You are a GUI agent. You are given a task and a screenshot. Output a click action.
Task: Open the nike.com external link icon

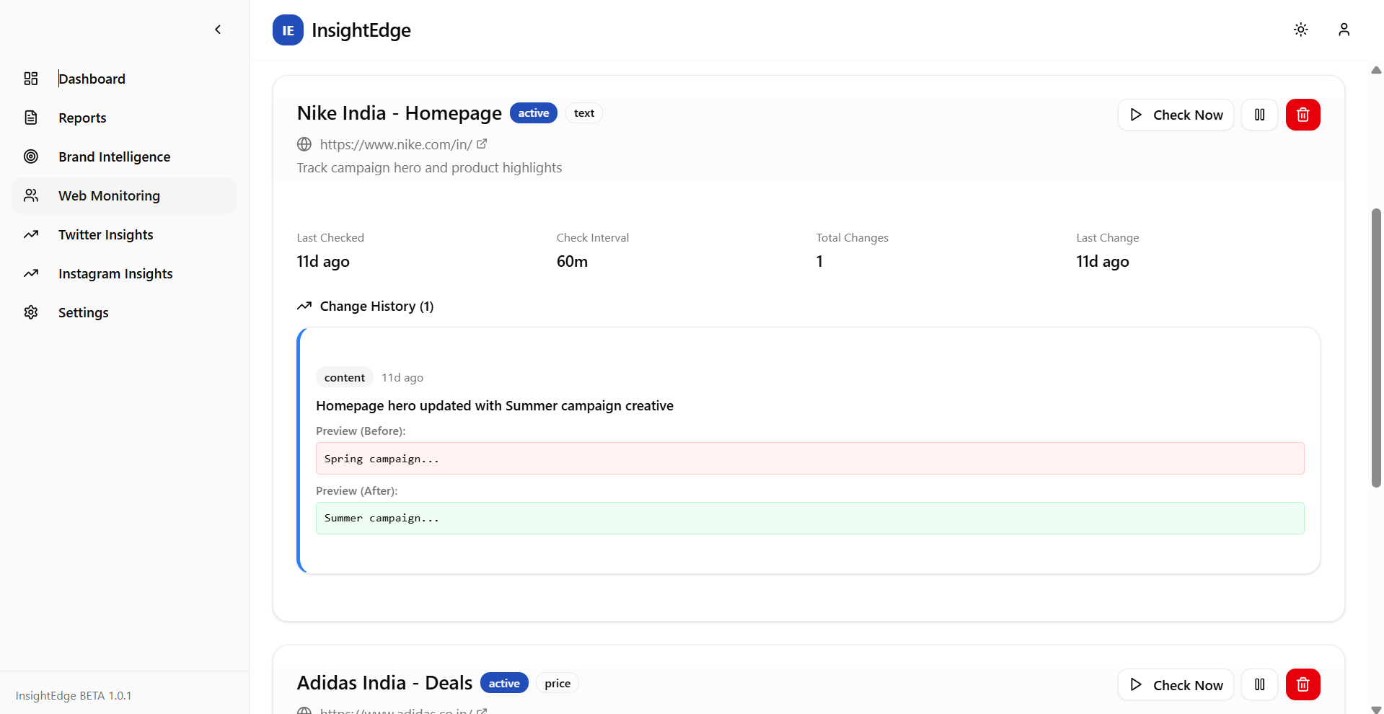(x=482, y=144)
